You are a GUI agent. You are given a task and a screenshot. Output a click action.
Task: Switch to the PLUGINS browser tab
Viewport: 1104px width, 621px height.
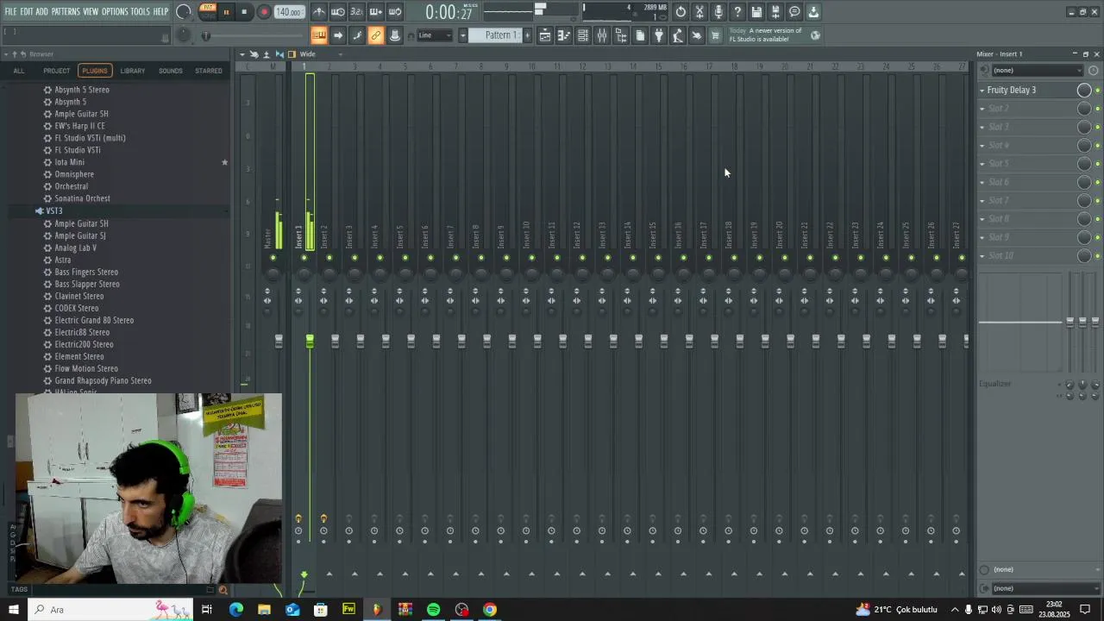[95, 71]
